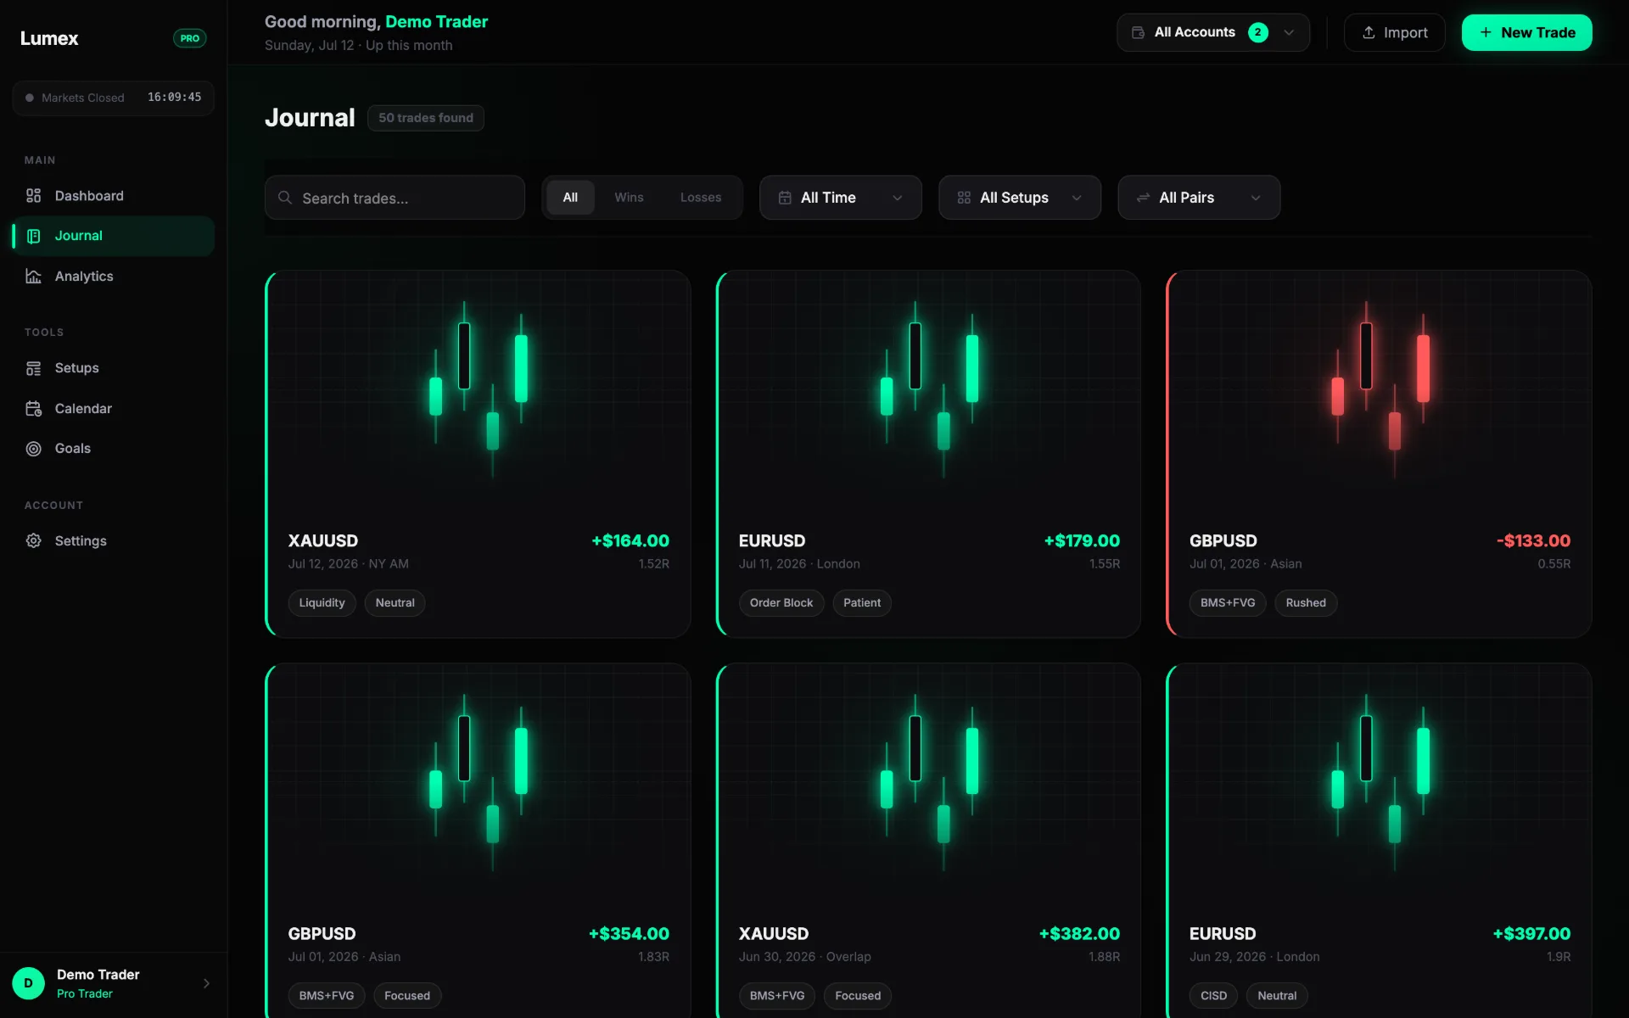Click the Import button
1629x1018 pixels.
pyautogui.click(x=1395, y=32)
